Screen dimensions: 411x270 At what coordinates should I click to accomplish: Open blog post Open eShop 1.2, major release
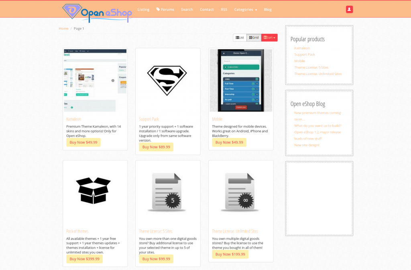pyautogui.click(x=317, y=135)
